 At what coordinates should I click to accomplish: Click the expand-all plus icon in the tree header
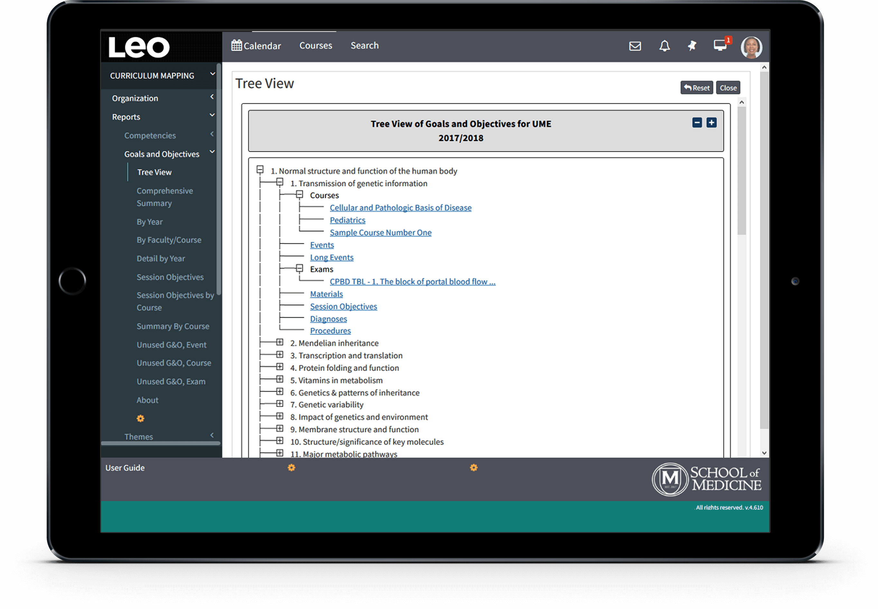[x=711, y=123]
